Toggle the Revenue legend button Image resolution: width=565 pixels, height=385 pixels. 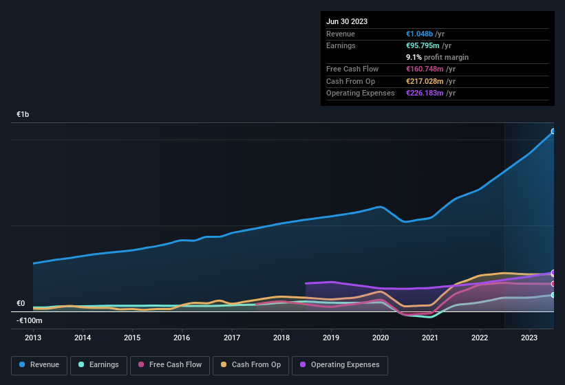click(x=39, y=365)
